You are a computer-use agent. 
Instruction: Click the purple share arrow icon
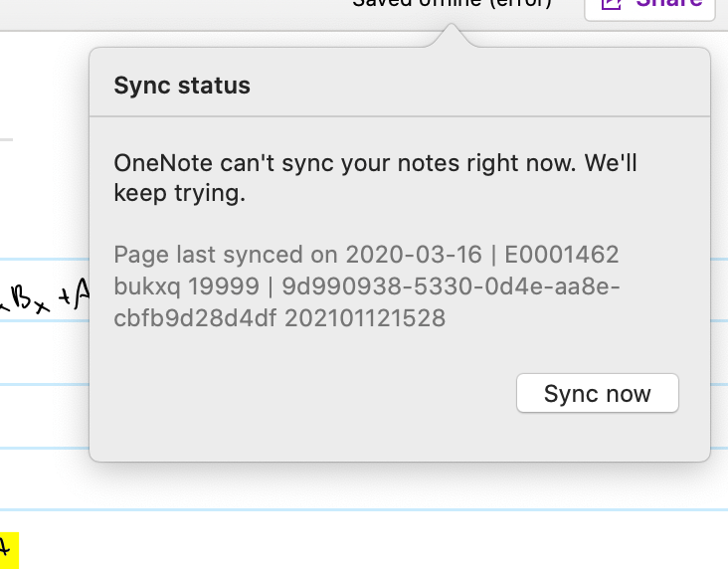[x=612, y=4]
